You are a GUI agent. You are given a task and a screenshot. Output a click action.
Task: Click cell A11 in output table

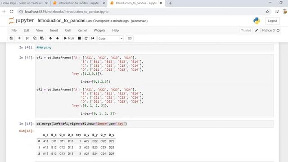tap(45, 141)
